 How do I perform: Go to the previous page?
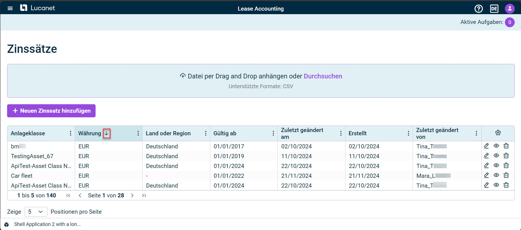pyautogui.click(x=80, y=195)
